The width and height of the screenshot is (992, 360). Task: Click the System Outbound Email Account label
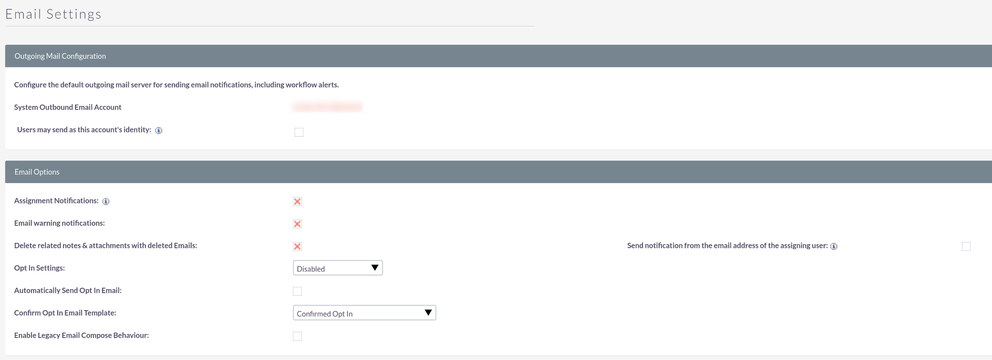coord(68,107)
